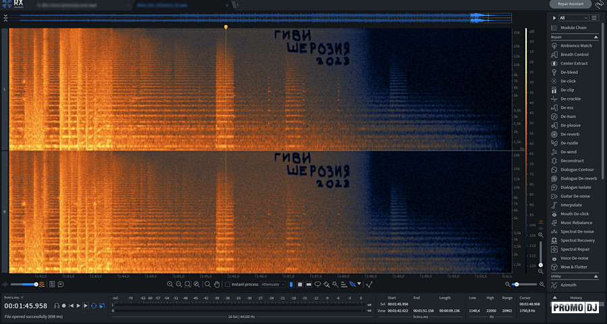Open the Module Chain
The width and height of the screenshot is (607, 324).
573,28
